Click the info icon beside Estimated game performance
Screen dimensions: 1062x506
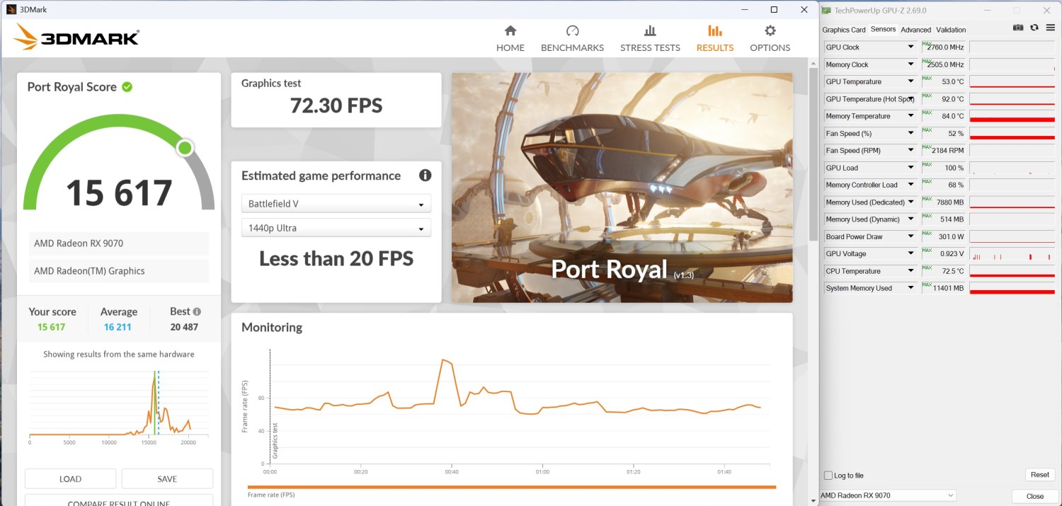425,176
